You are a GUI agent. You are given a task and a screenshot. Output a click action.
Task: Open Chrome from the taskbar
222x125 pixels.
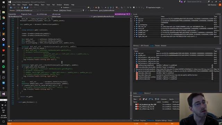point(3,18)
